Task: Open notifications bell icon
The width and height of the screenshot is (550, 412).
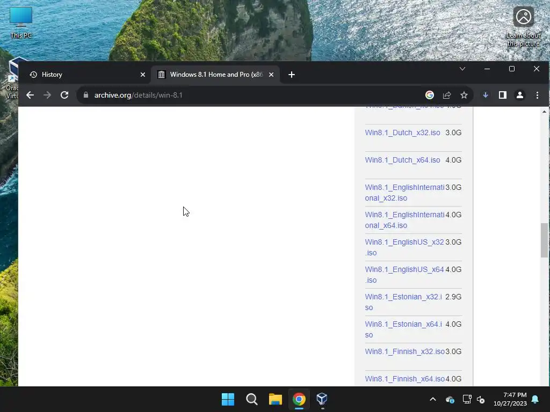Action: click(535, 399)
